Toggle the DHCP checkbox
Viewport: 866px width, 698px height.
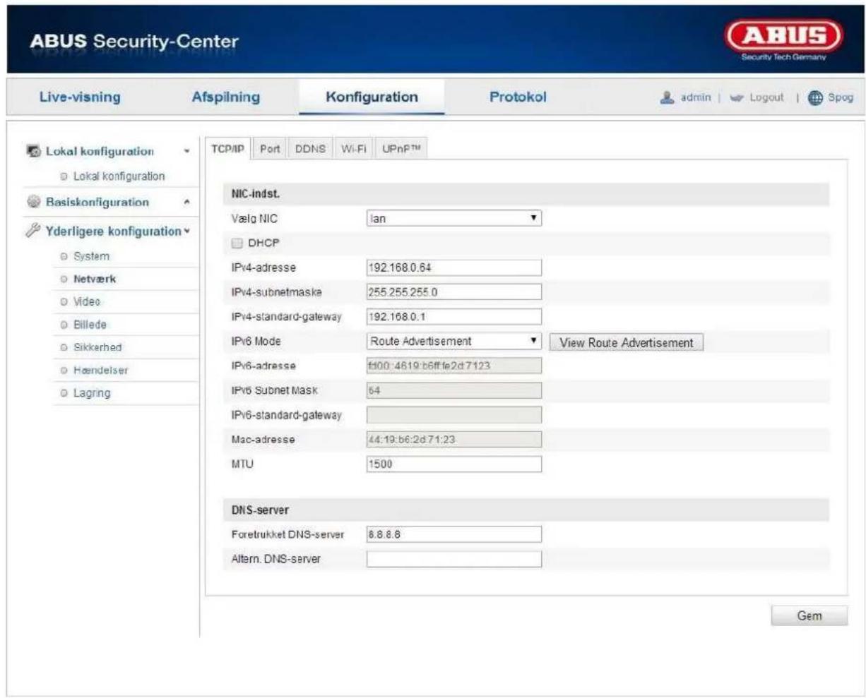click(x=237, y=243)
